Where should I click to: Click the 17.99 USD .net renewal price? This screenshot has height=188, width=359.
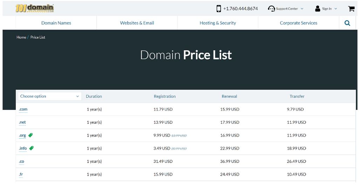coord(230,123)
